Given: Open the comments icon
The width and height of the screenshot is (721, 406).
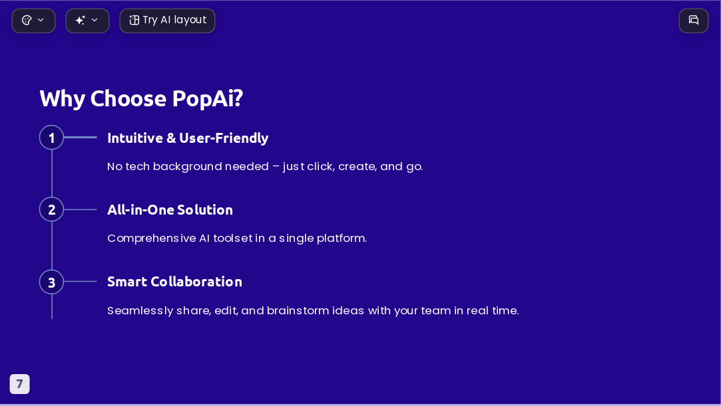Looking at the screenshot, I should (694, 21).
